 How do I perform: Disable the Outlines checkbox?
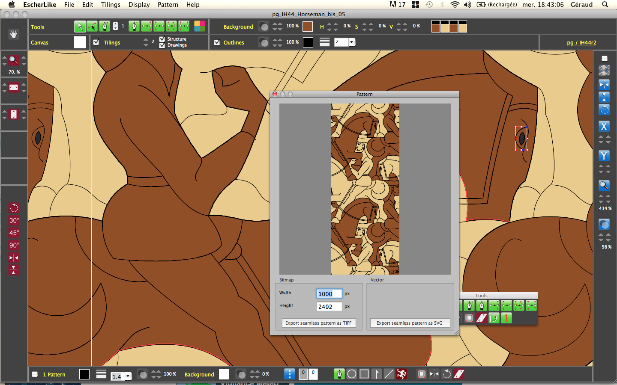217,42
